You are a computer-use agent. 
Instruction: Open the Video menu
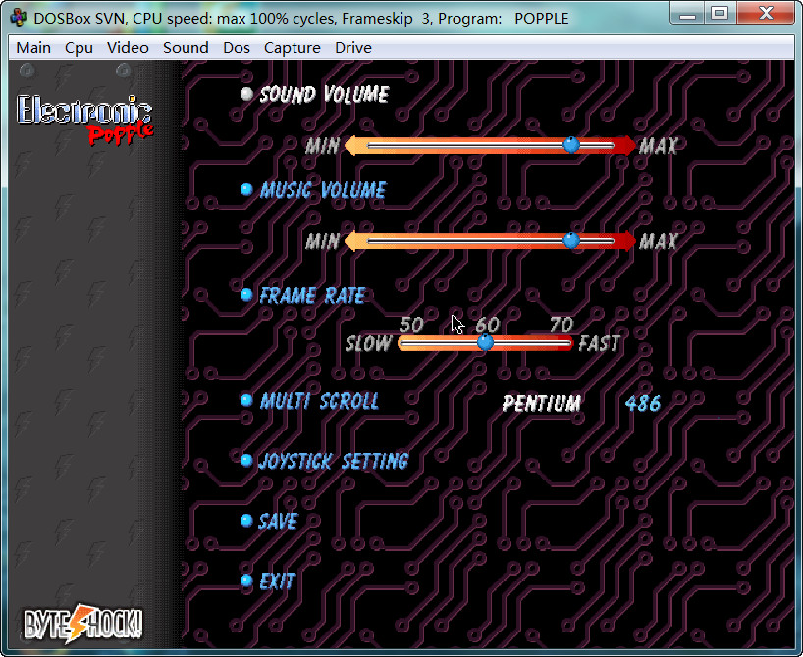[x=128, y=48]
